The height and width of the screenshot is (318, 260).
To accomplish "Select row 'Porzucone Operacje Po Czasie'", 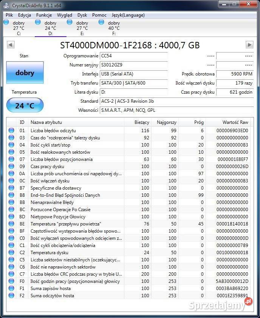I will pos(128,209).
